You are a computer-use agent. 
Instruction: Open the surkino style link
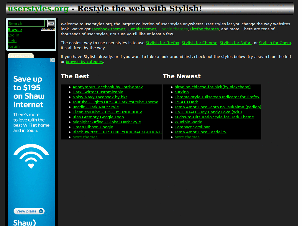click(x=182, y=92)
